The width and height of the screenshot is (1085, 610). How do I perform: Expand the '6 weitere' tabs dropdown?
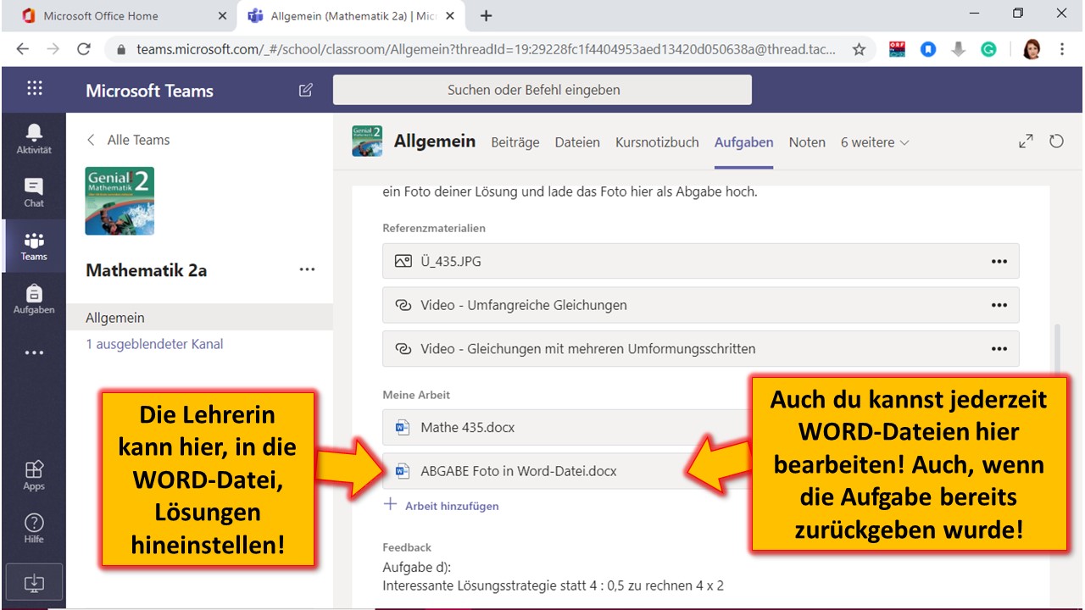tap(875, 142)
